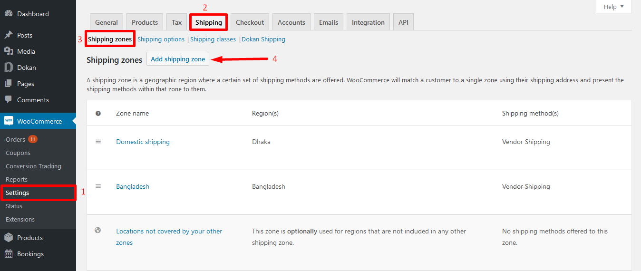Screen dimensions: 641x271
Task: Click the drag handle for Domestic shipping row
Action: 98,142
